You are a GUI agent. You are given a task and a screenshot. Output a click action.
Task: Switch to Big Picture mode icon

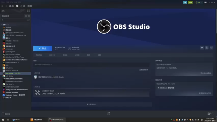[206, 2]
